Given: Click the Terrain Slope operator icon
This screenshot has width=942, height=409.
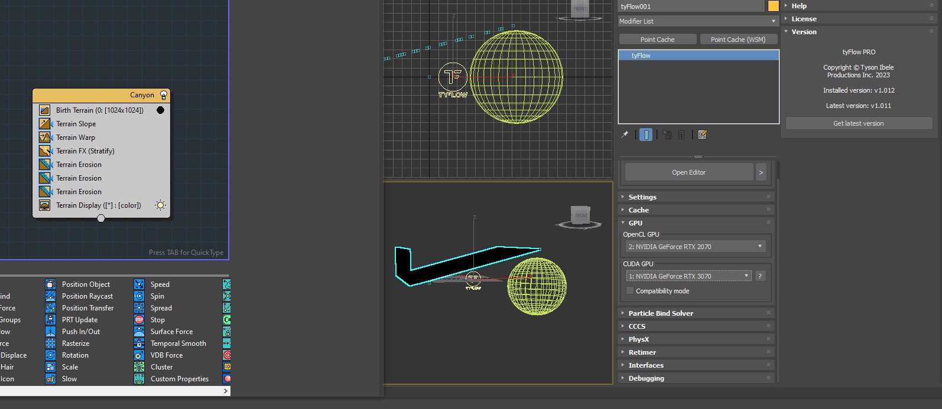Looking at the screenshot, I should (x=45, y=124).
